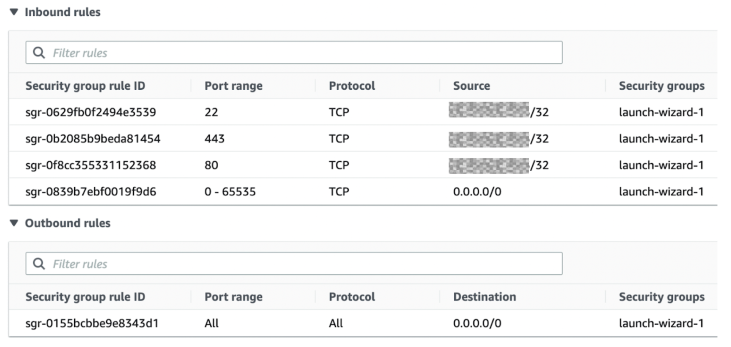Screen dimensions: 731x347
Task: Click the Destination column header
Action: tap(485, 296)
